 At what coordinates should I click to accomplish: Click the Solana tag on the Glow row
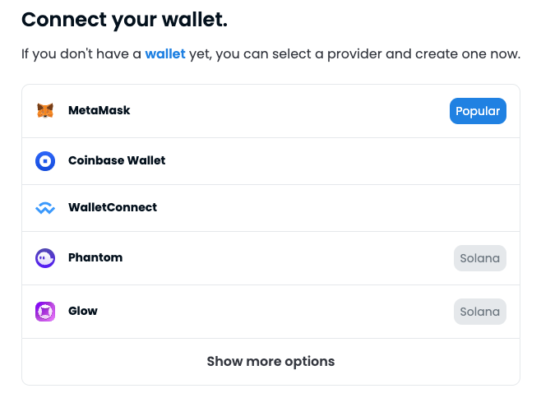point(479,312)
